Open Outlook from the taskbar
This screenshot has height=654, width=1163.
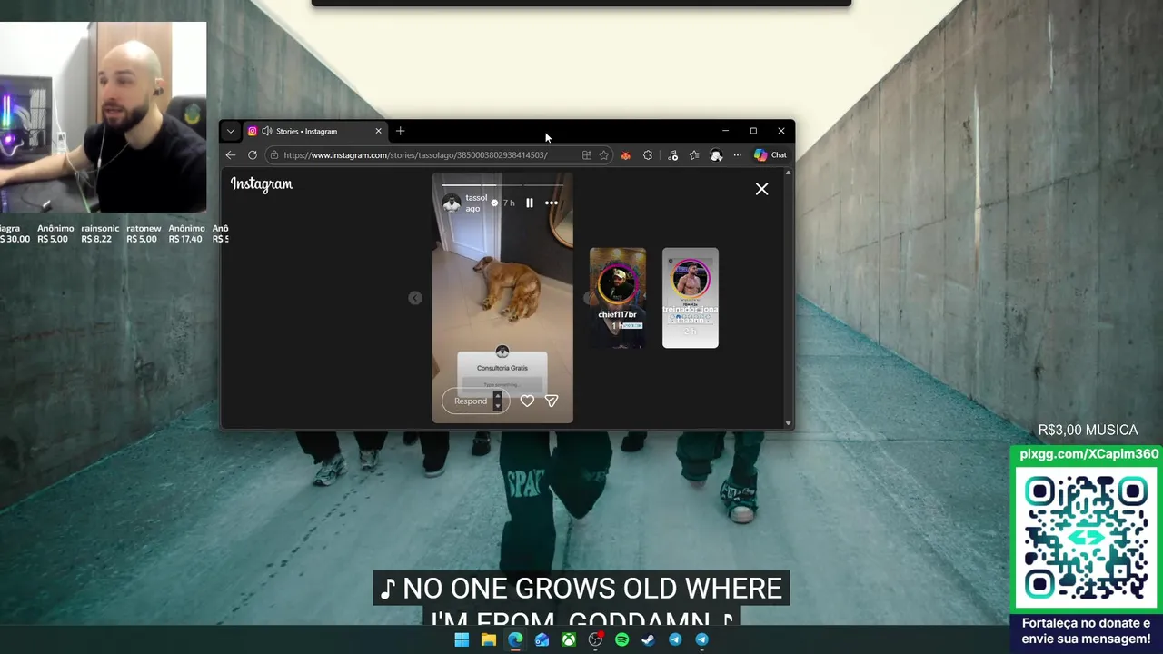[542, 639]
